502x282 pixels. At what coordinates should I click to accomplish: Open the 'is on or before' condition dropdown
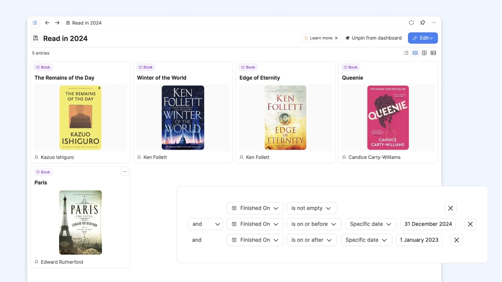point(314,224)
